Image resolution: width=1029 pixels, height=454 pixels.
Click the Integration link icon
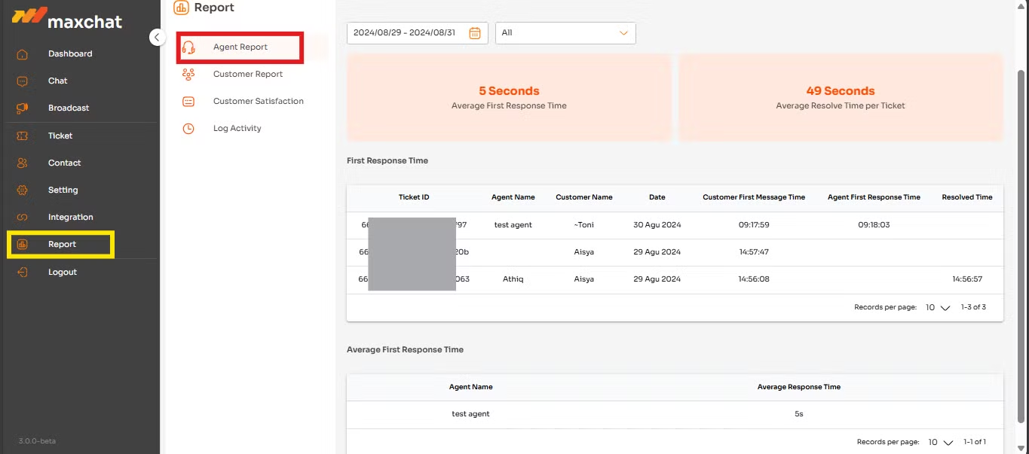(23, 218)
